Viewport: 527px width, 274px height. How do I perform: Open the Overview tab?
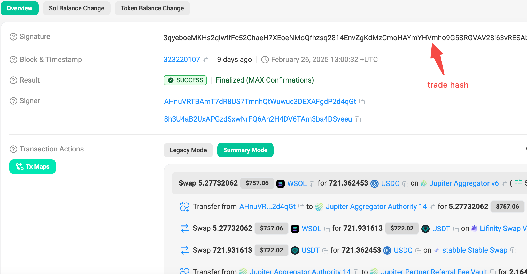coord(20,8)
